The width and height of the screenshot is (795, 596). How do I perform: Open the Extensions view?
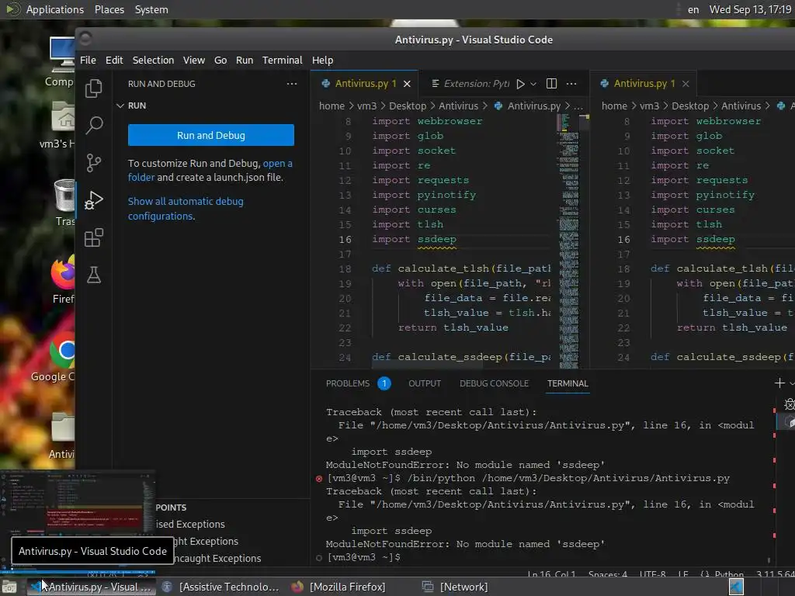[94, 237]
